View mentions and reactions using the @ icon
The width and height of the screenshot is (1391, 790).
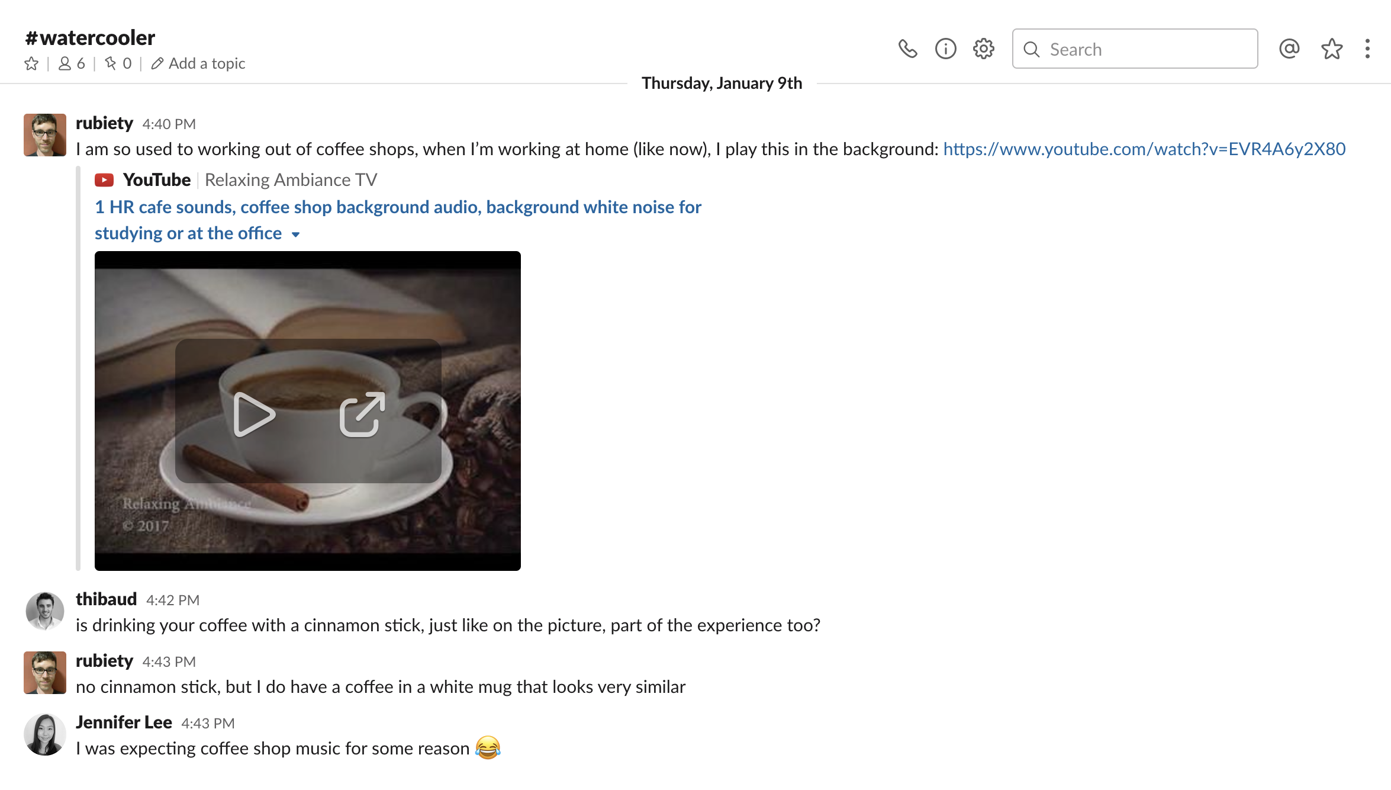[x=1289, y=49]
